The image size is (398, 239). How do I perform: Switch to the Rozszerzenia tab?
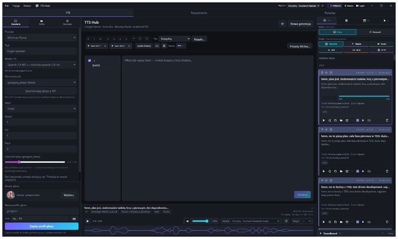[199, 13]
